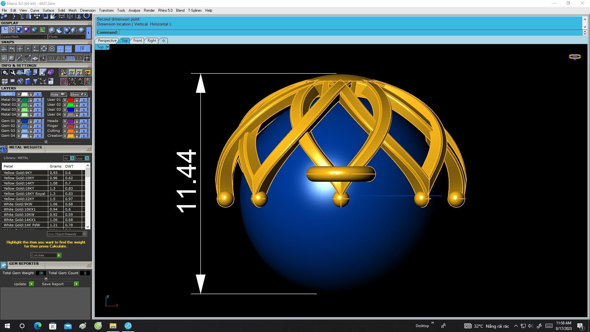Click the red delete history arrow icon

[x=88, y=73]
